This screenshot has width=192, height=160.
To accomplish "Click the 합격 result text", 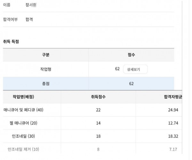I will coord(29,19).
